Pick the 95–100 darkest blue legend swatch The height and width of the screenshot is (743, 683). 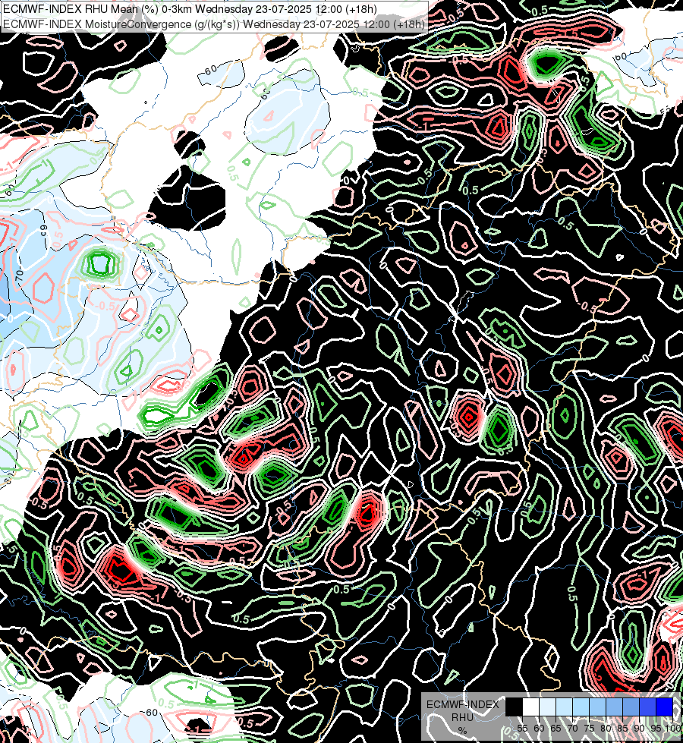(664, 707)
